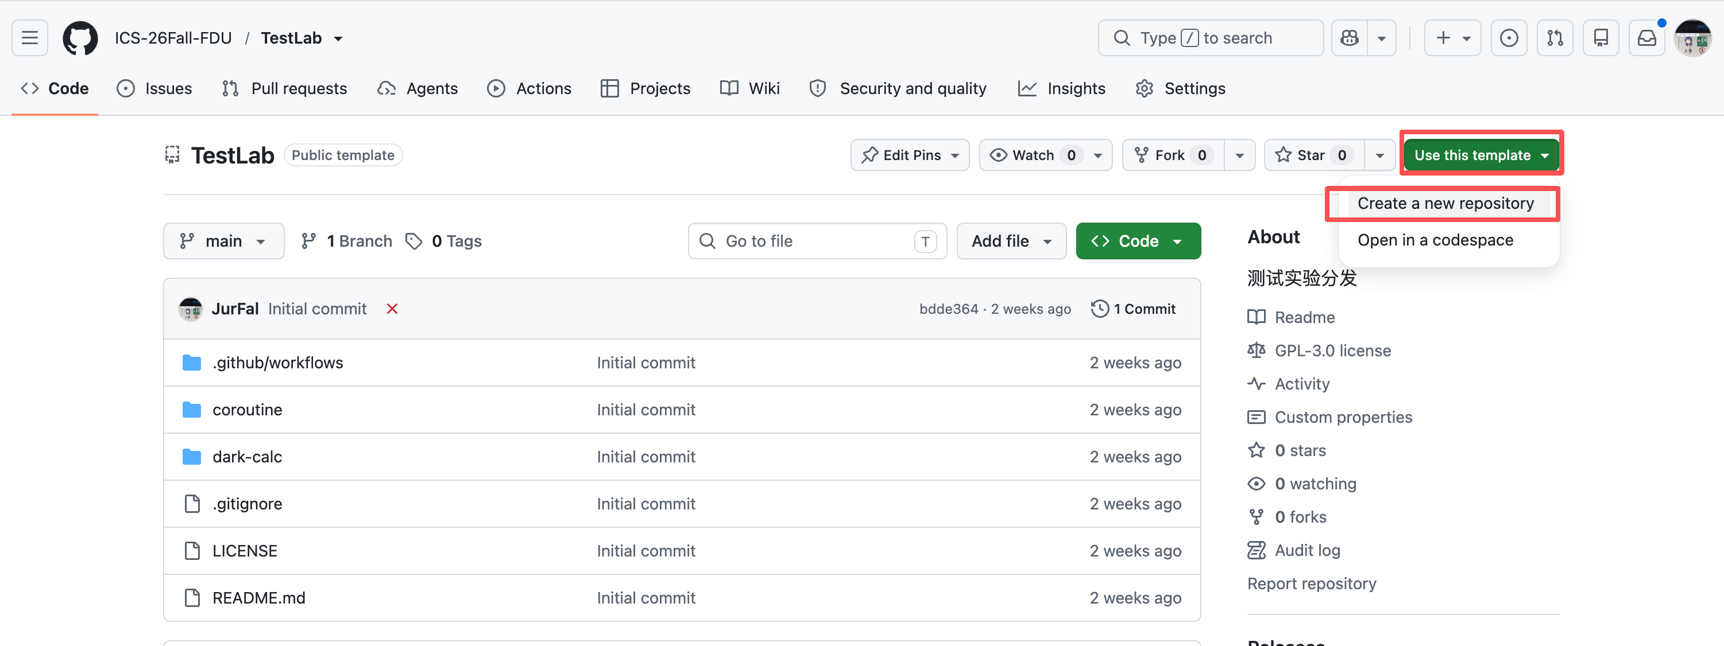Image resolution: width=1724 pixels, height=646 pixels.
Task: Open Copilot dropdown arrow beside chat icon
Action: pyautogui.click(x=1381, y=38)
